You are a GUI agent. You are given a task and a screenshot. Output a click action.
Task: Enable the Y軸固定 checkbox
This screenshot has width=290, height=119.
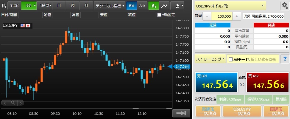159,15
